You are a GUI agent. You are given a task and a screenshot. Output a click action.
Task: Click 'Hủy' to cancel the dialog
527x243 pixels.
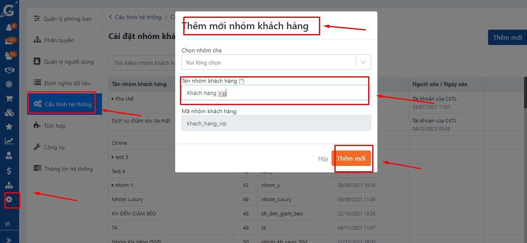click(323, 159)
